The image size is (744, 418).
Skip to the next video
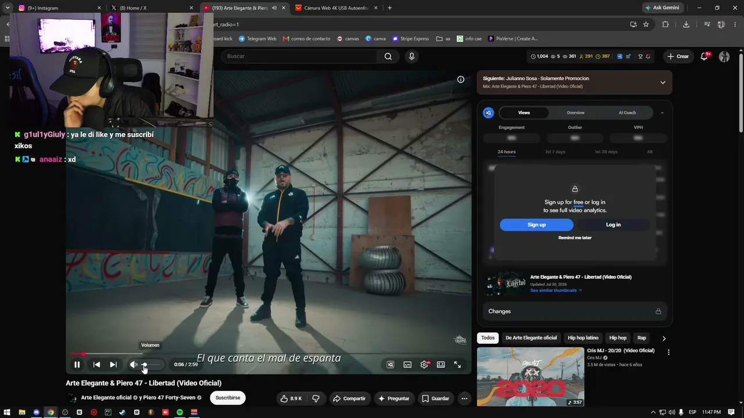coord(113,365)
